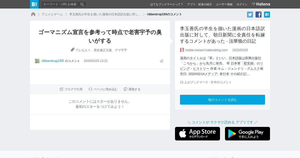Open 21 人がブックマーク・8 件のコメント link

pyautogui.click(x=206, y=82)
